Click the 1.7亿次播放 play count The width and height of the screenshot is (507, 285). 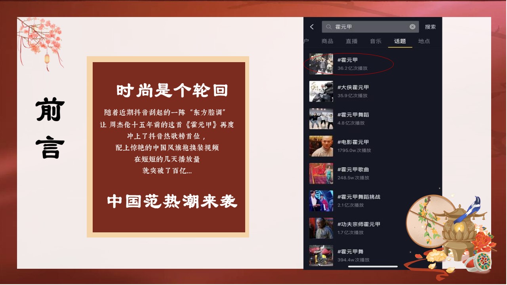351,232
